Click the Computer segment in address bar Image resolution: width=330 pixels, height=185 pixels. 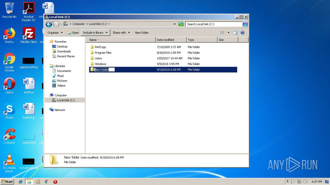[78, 24]
